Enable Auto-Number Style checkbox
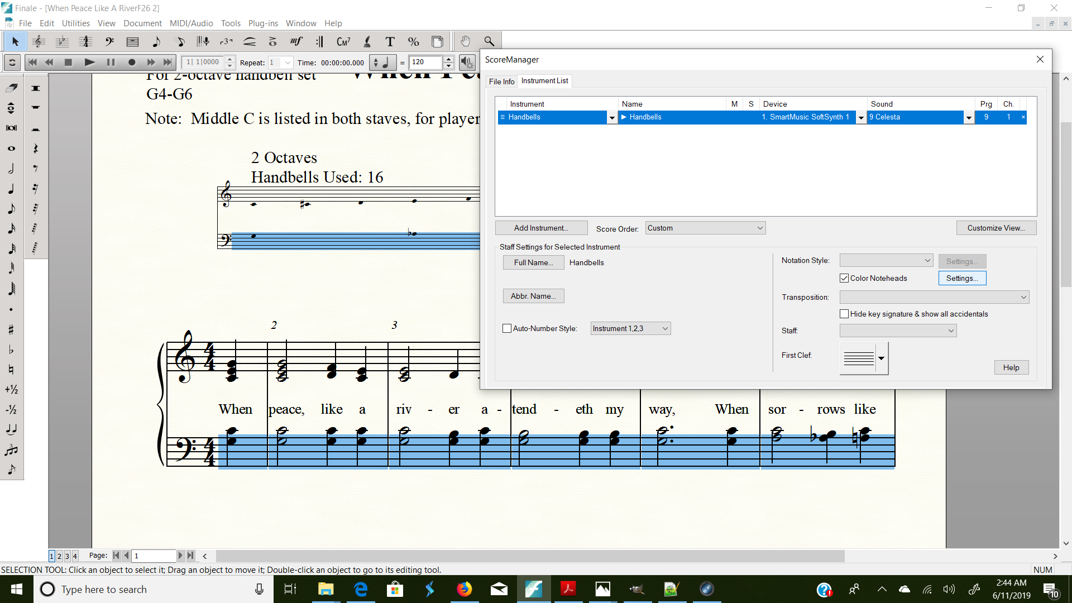The height and width of the screenshot is (603, 1072). [x=507, y=328]
